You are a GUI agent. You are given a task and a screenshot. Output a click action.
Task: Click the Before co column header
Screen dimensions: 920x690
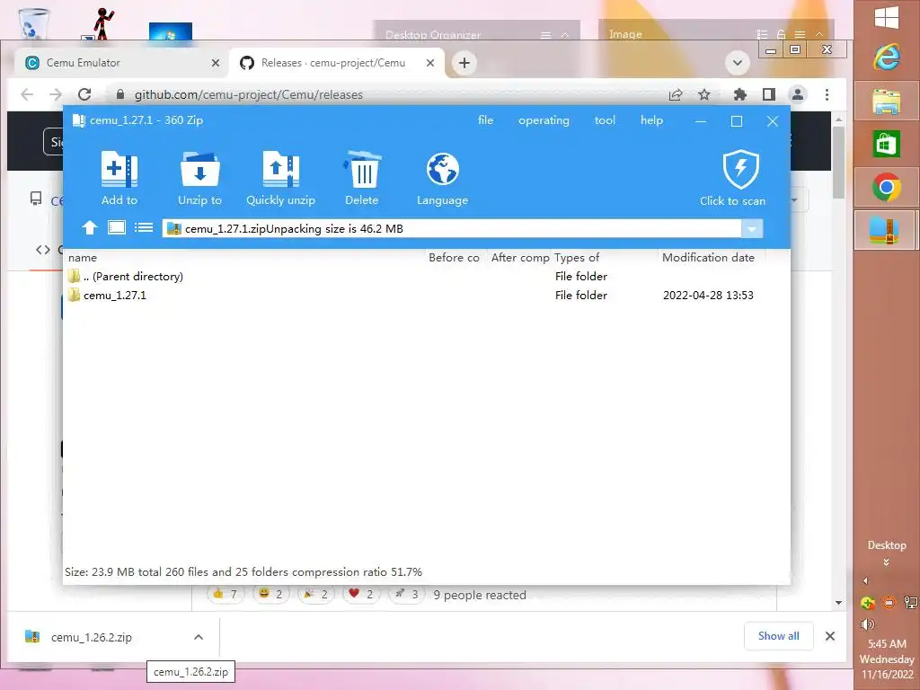pyautogui.click(x=454, y=258)
